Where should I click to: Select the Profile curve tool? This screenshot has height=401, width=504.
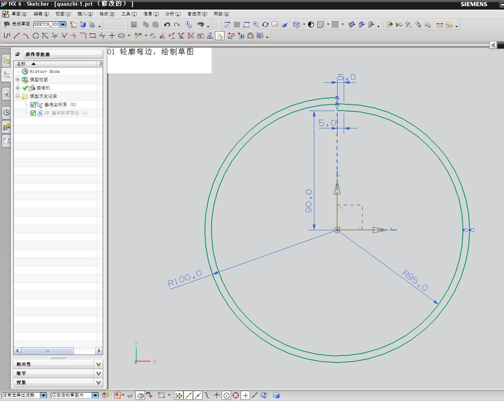coord(7,36)
